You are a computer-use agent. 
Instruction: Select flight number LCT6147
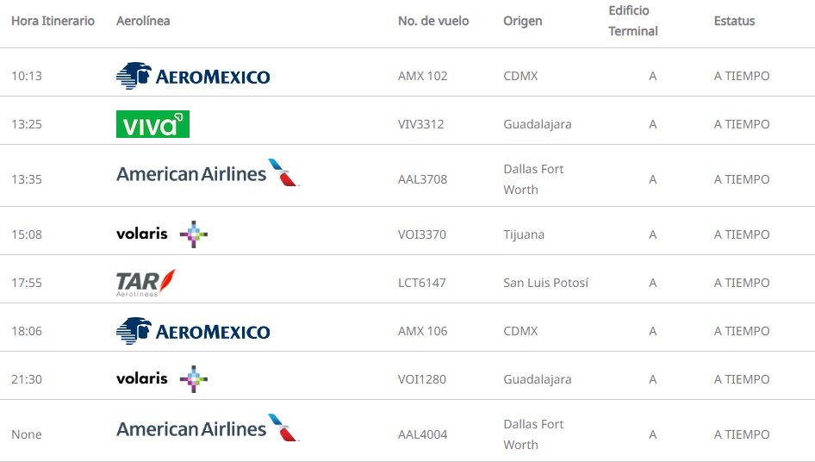(x=422, y=283)
